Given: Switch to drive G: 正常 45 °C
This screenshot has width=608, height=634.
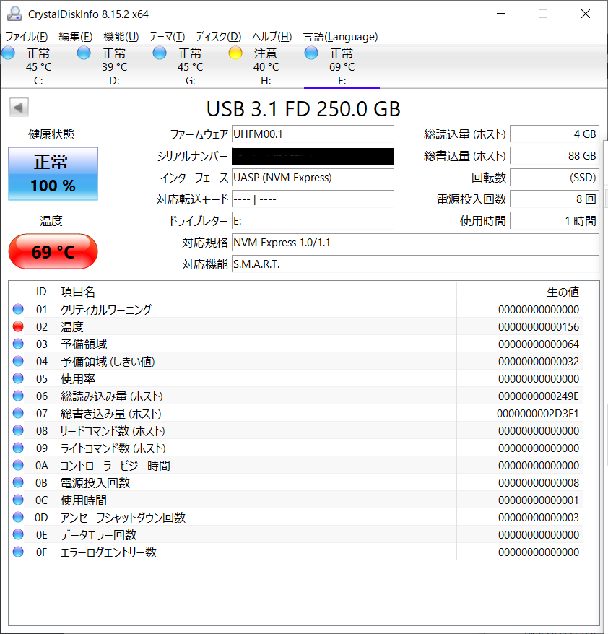Looking at the screenshot, I should pos(190,66).
